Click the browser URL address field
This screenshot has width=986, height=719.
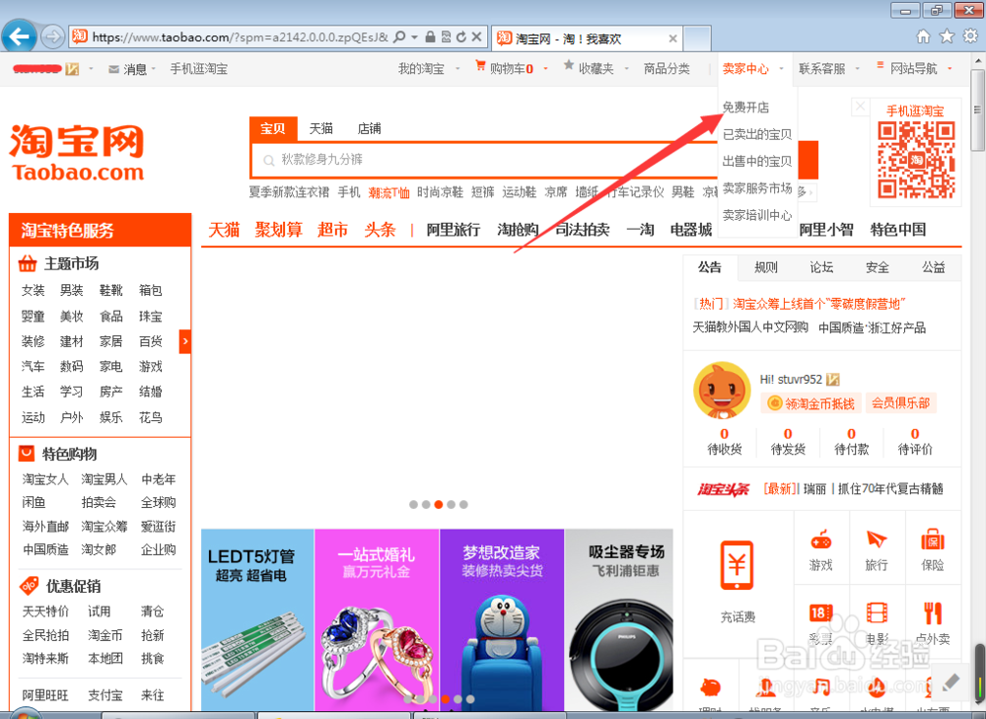click(x=241, y=37)
